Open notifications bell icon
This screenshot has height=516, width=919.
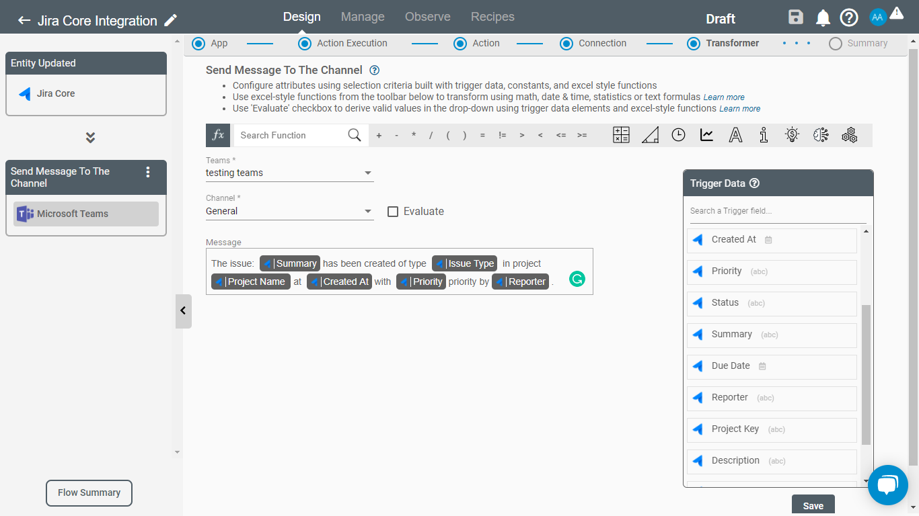click(823, 17)
